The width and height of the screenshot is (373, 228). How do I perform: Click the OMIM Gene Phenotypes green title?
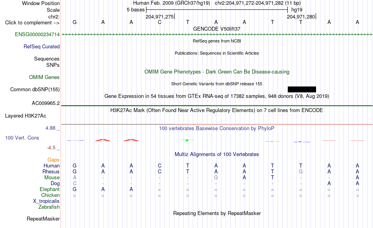pos(217,72)
